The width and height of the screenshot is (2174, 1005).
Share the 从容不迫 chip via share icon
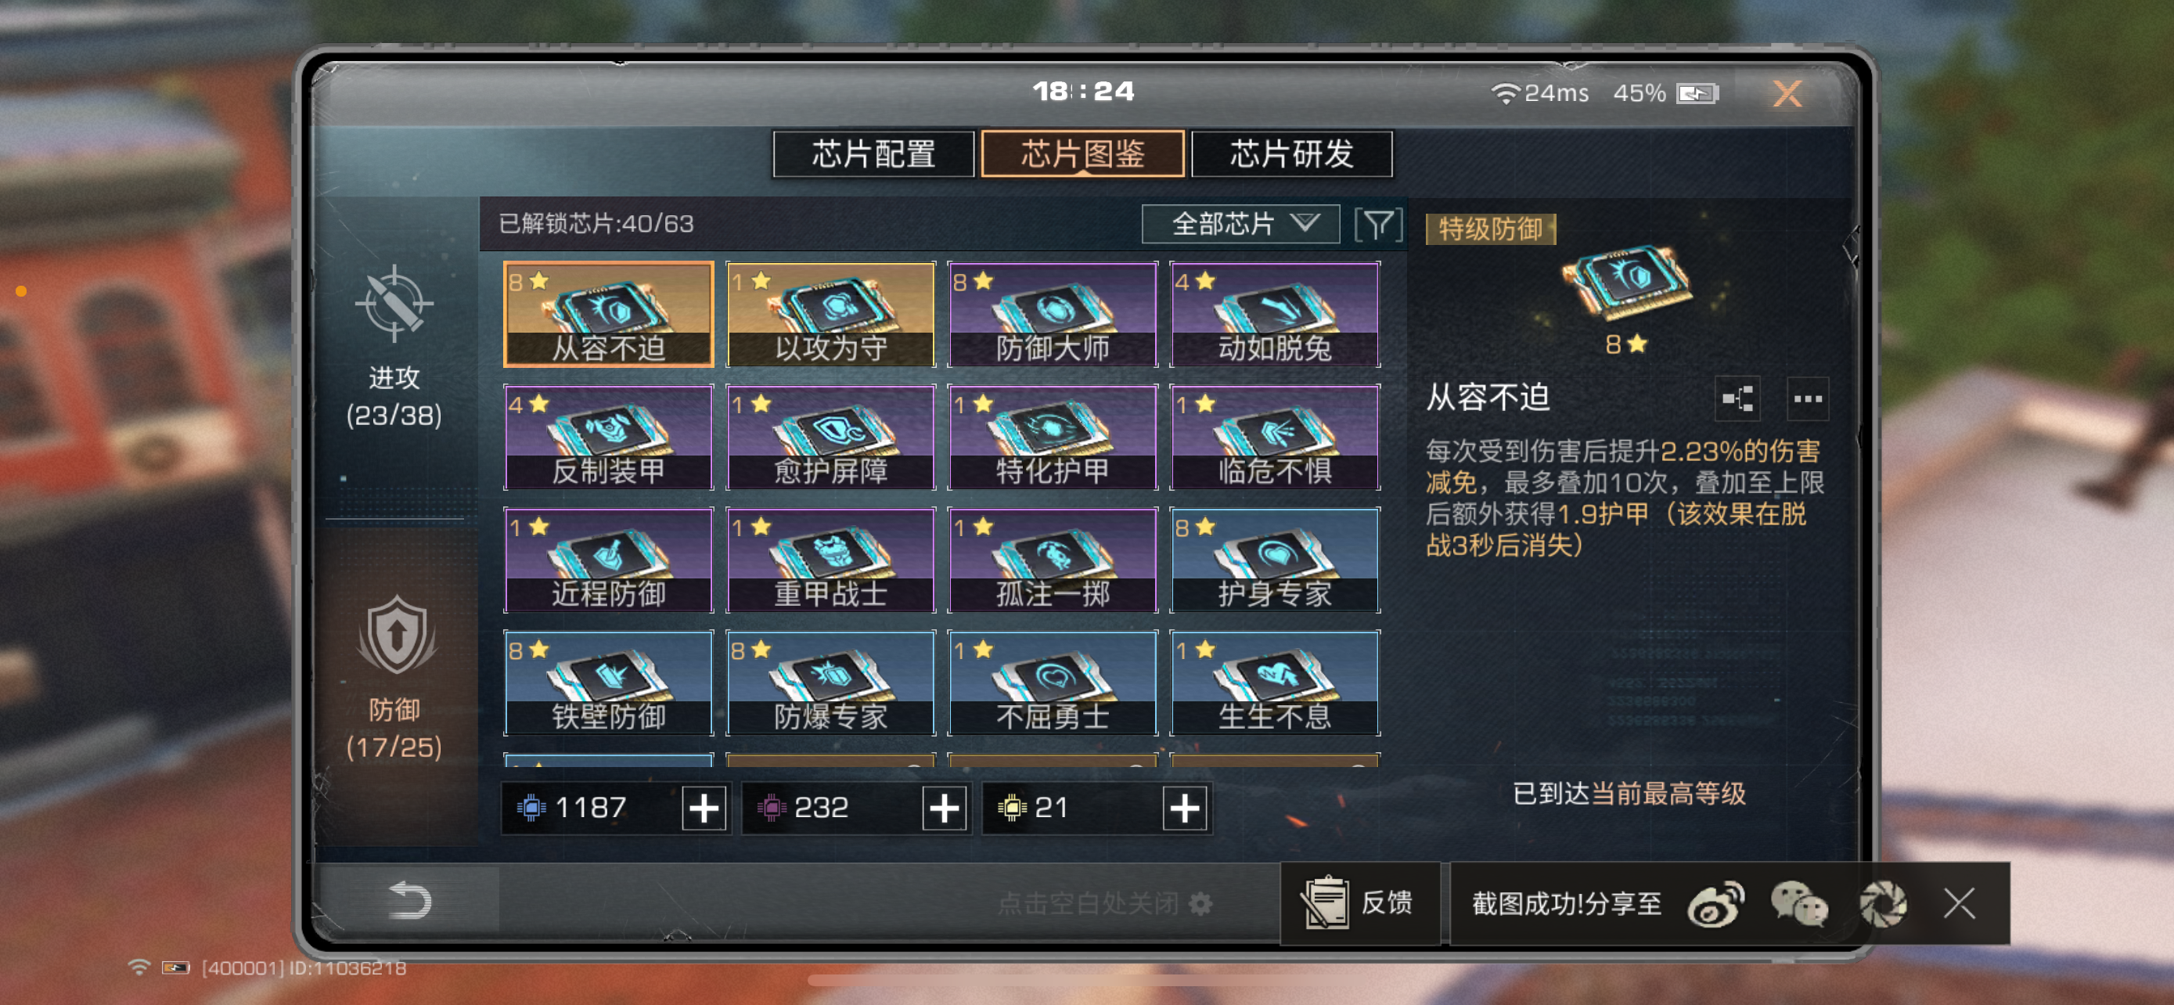point(1737,398)
